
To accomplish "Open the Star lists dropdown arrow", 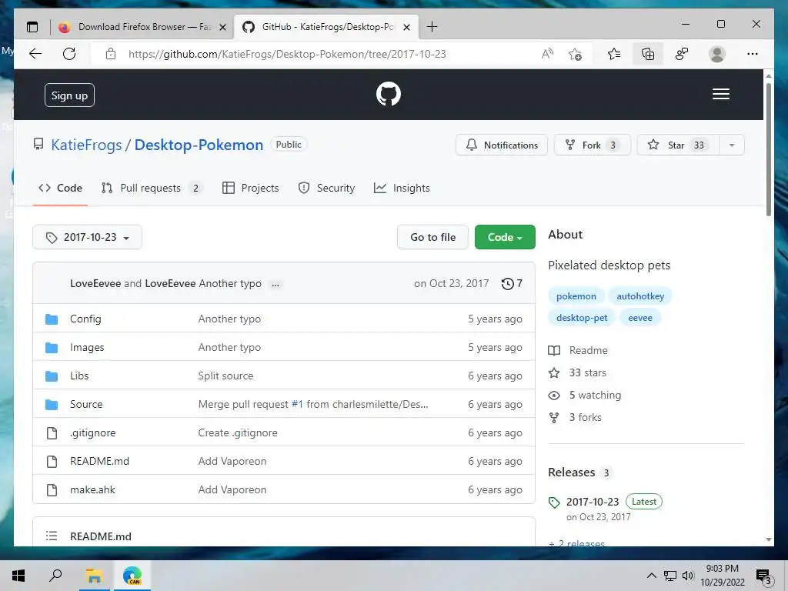I will tap(732, 145).
